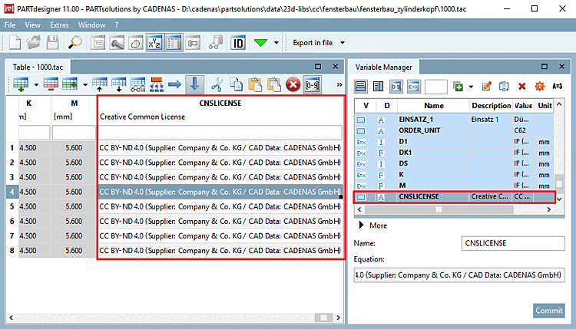This screenshot has width=576, height=329.
Task: Toggle the 0-9 numeric format button in table toolbar
Action: coord(312,85)
